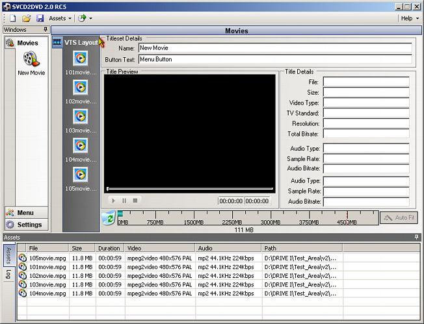The width and height of the screenshot is (424, 324).
Task: Select the 103movie title thumbnail
Action: click(80, 116)
